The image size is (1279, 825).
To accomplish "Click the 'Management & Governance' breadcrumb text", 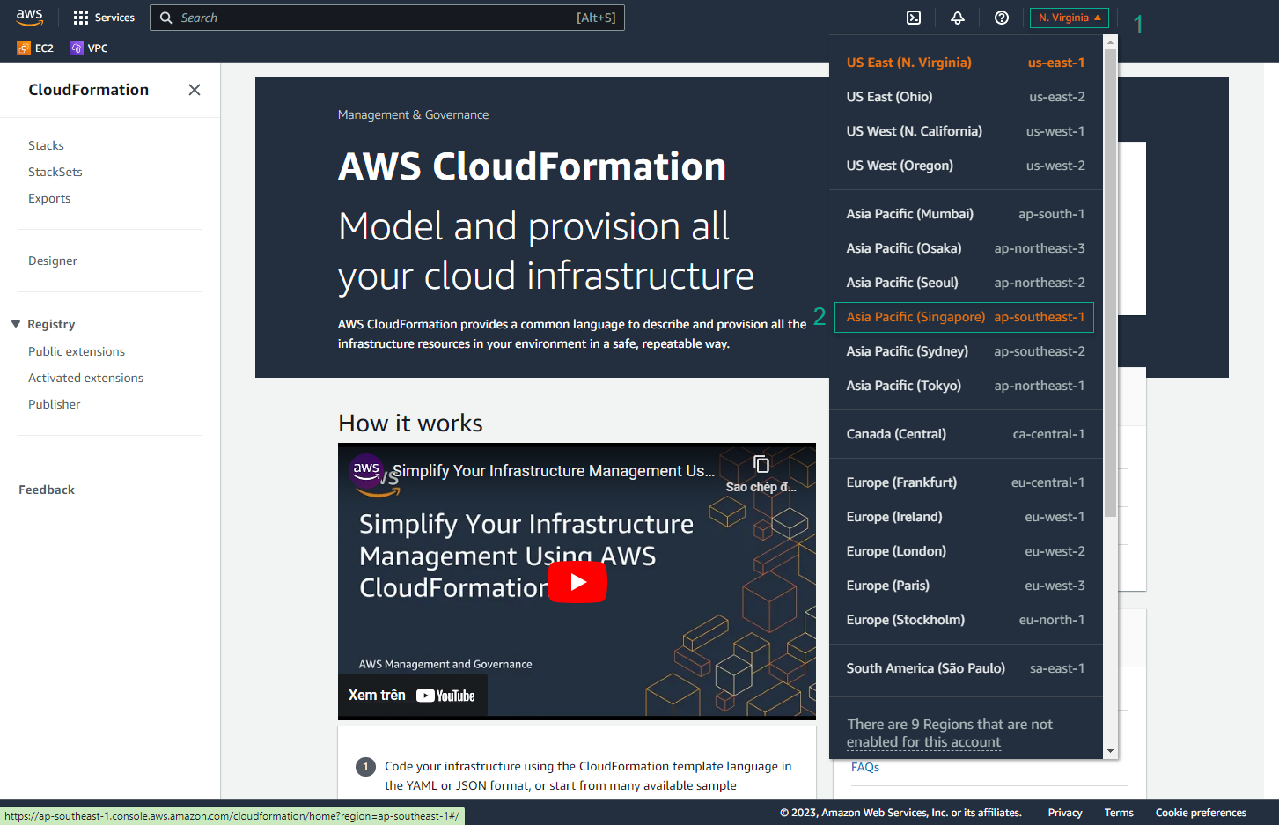I will (x=413, y=114).
